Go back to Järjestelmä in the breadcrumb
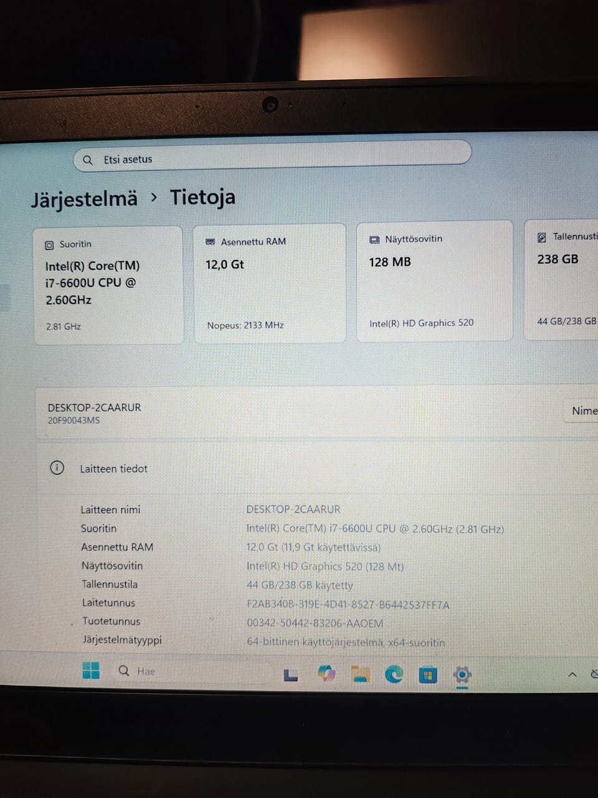 click(x=84, y=199)
